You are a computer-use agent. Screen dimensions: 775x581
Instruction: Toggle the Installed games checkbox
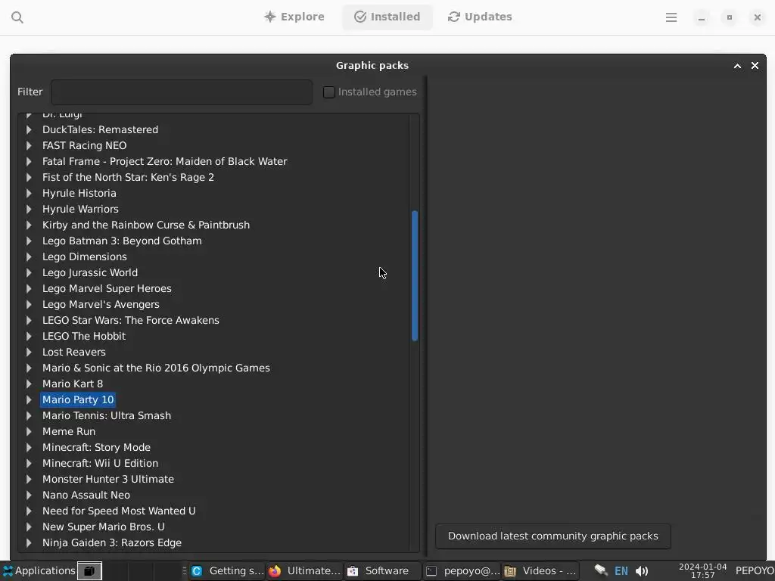pos(328,92)
